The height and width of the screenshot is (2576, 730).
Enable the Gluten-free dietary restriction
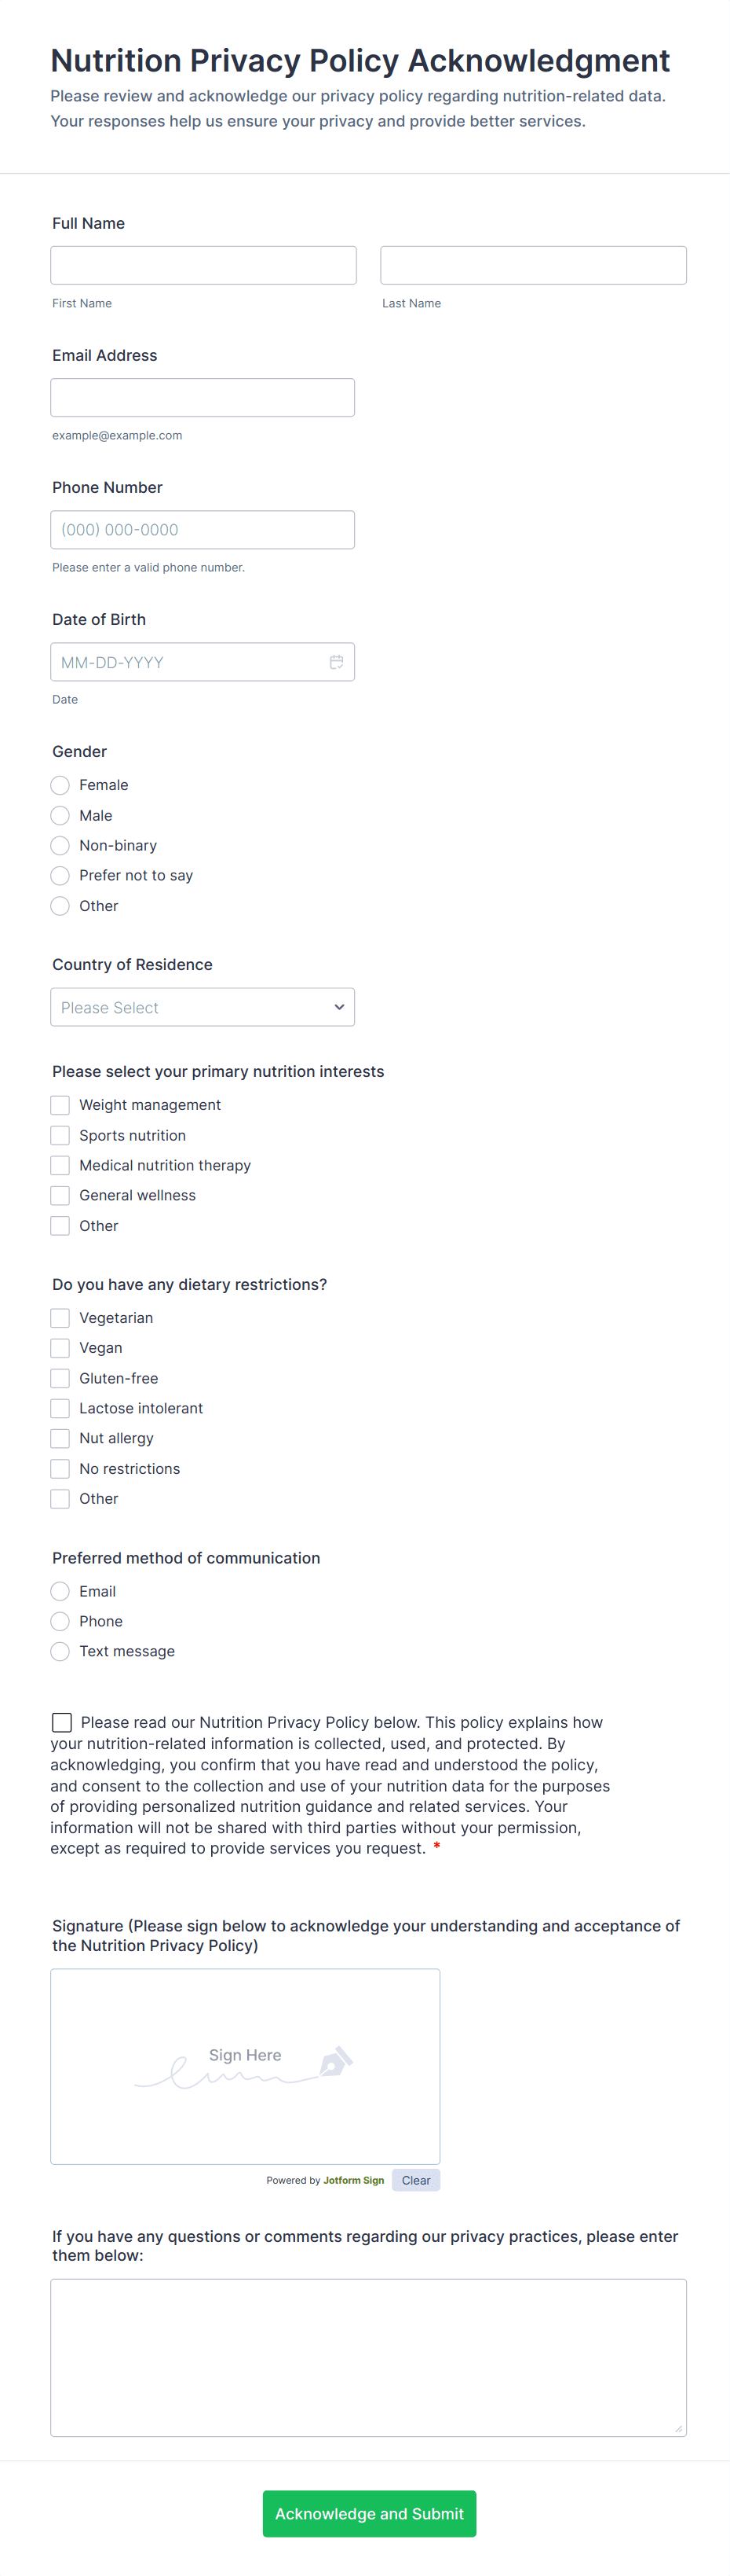[x=61, y=1378]
